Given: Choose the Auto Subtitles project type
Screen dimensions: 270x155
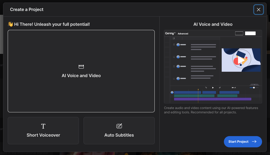Looking at the screenshot, I should (x=119, y=131).
